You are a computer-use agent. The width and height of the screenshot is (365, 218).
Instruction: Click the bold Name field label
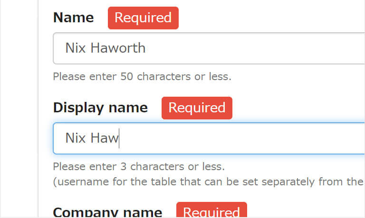(x=74, y=18)
